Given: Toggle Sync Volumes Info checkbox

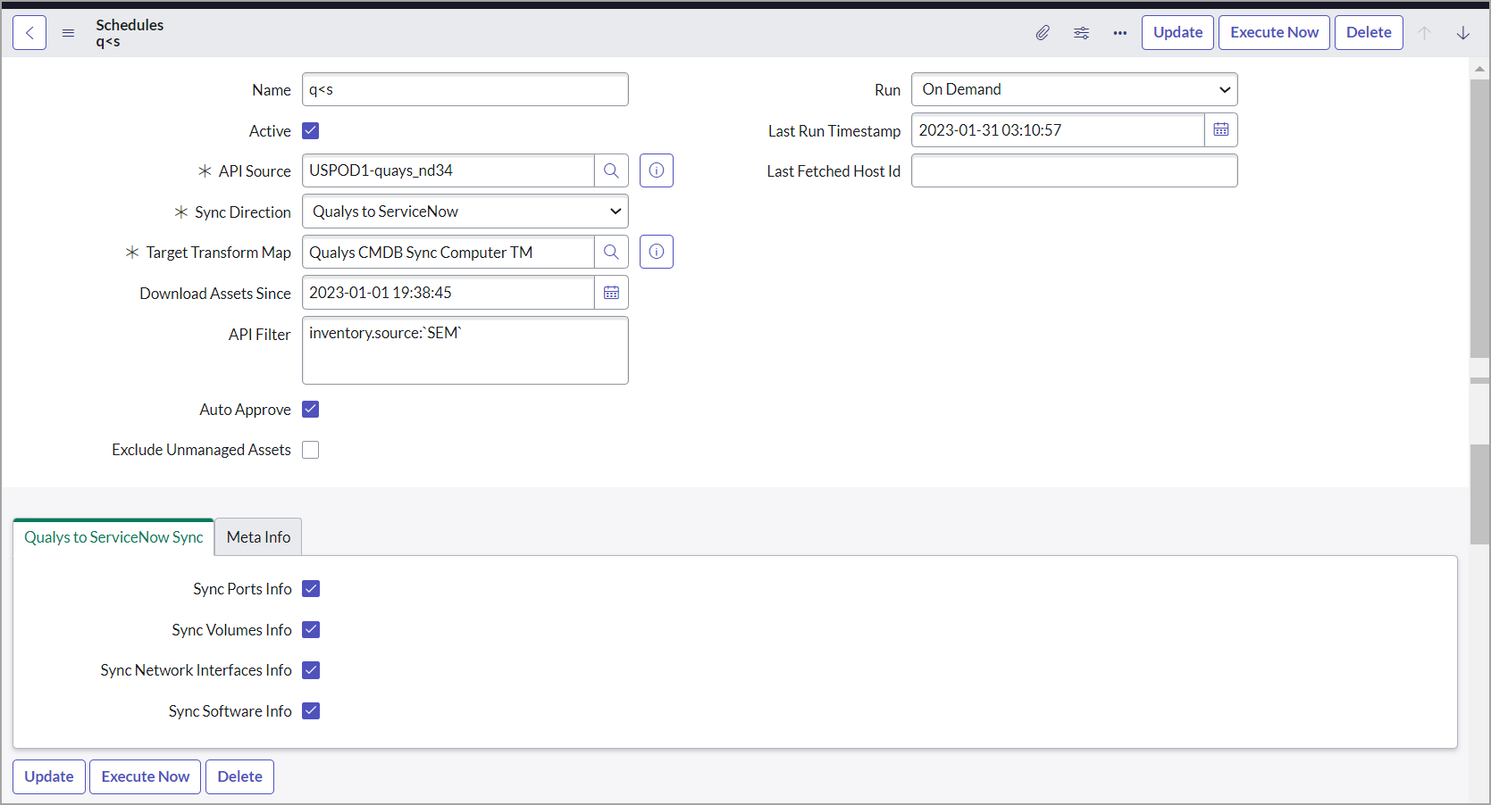Looking at the screenshot, I should [311, 630].
